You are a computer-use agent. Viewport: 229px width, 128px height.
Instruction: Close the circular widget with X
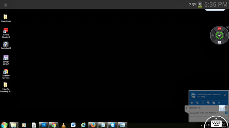[x=228, y=27]
